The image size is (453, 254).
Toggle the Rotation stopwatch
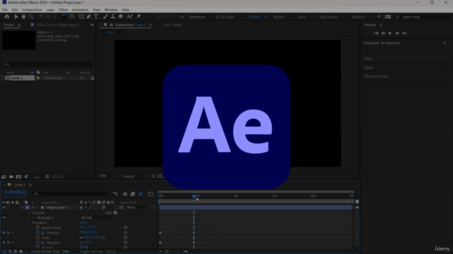(38, 243)
